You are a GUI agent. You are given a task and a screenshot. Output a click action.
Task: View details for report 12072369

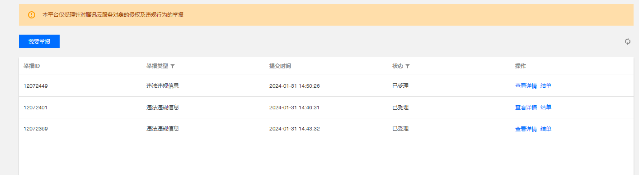tap(526, 129)
